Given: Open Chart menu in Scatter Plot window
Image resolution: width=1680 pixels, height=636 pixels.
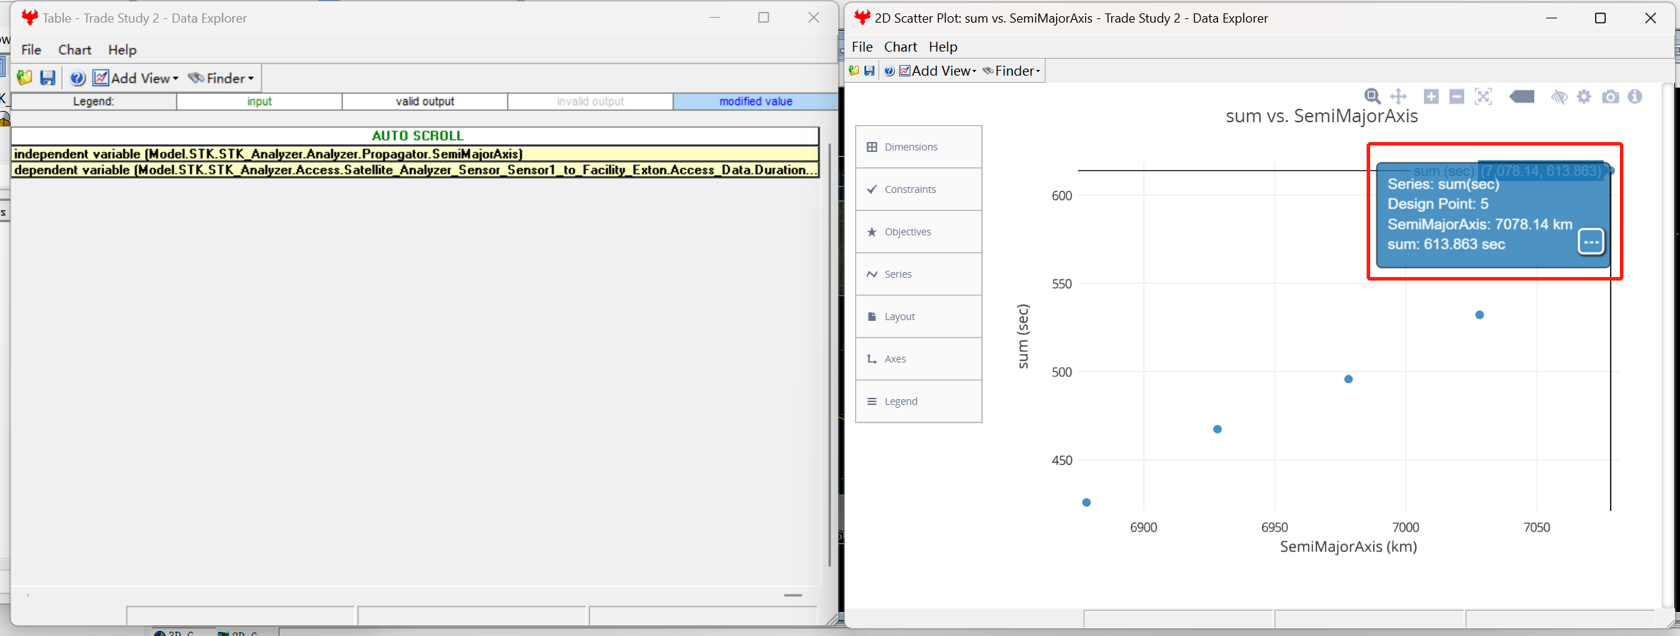Looking at the screenshot, I should [x=900, y=47].
